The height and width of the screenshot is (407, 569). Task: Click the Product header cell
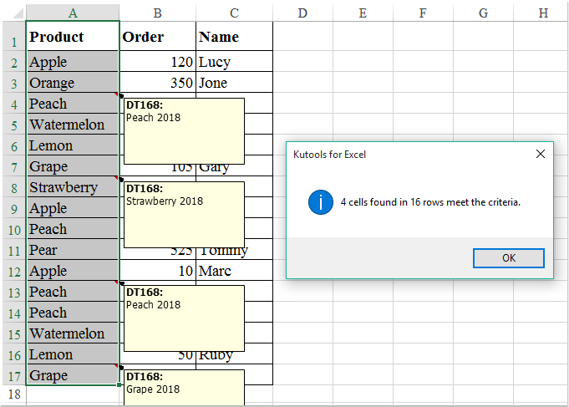click(x=73, y=37)
